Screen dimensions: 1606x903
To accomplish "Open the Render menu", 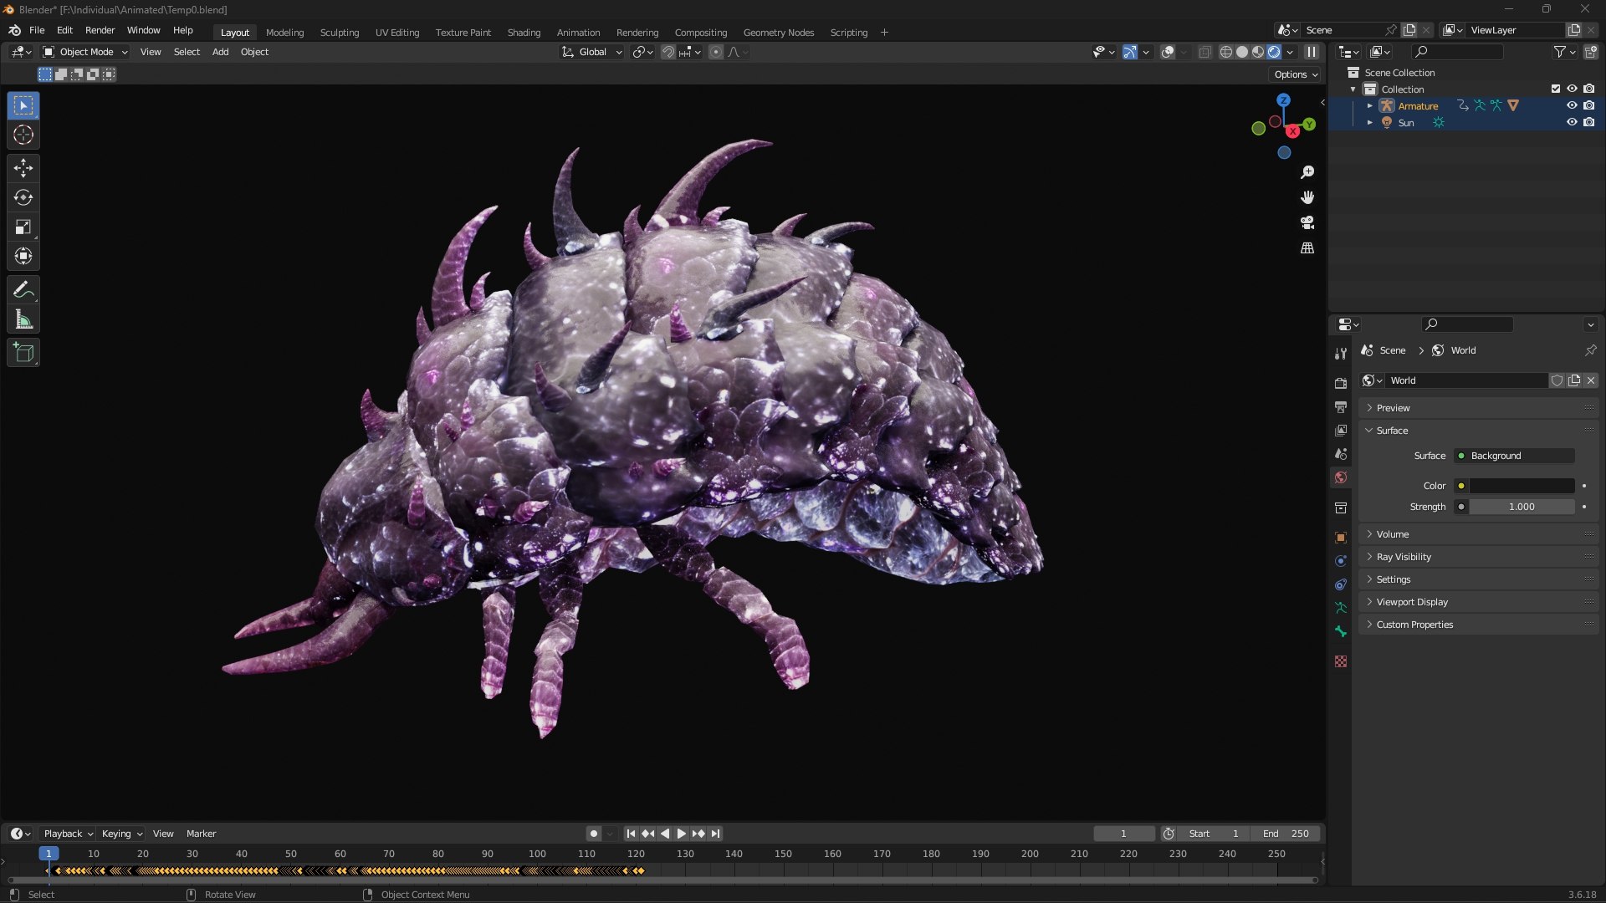I will tap(100, 30).
